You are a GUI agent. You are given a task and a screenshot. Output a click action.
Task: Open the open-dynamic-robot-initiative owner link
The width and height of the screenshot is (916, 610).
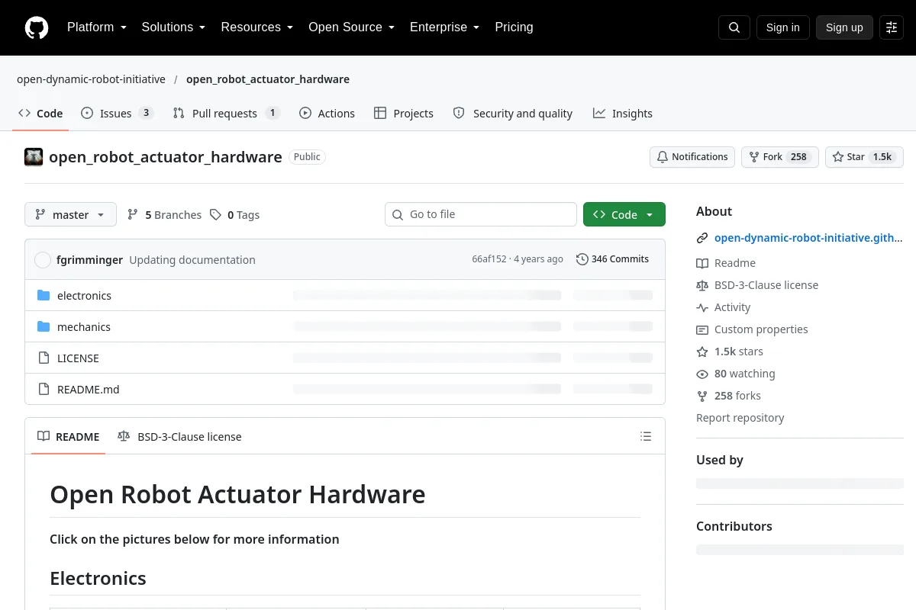click(x=91, y=79)
